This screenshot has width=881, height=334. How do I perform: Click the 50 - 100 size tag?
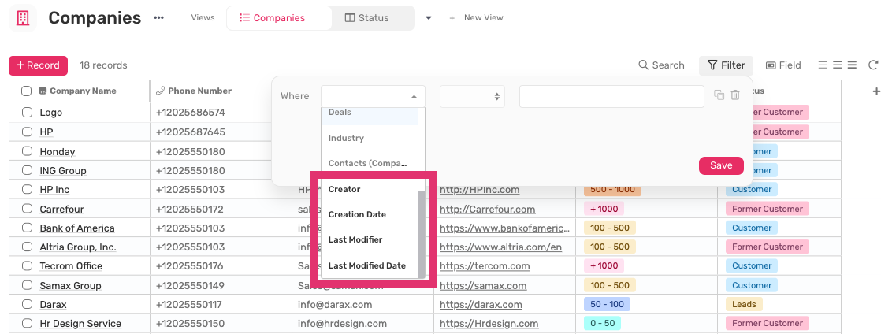(607, 305)
